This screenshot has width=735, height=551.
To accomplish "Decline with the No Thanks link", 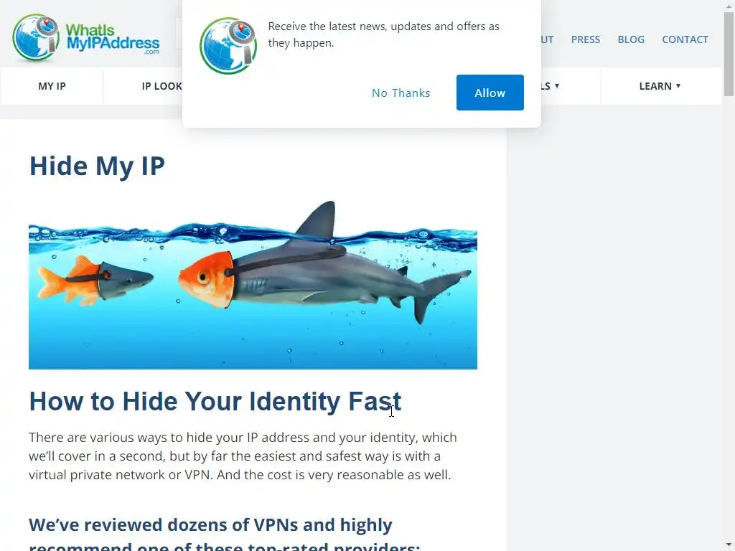I will coord(401,93).
